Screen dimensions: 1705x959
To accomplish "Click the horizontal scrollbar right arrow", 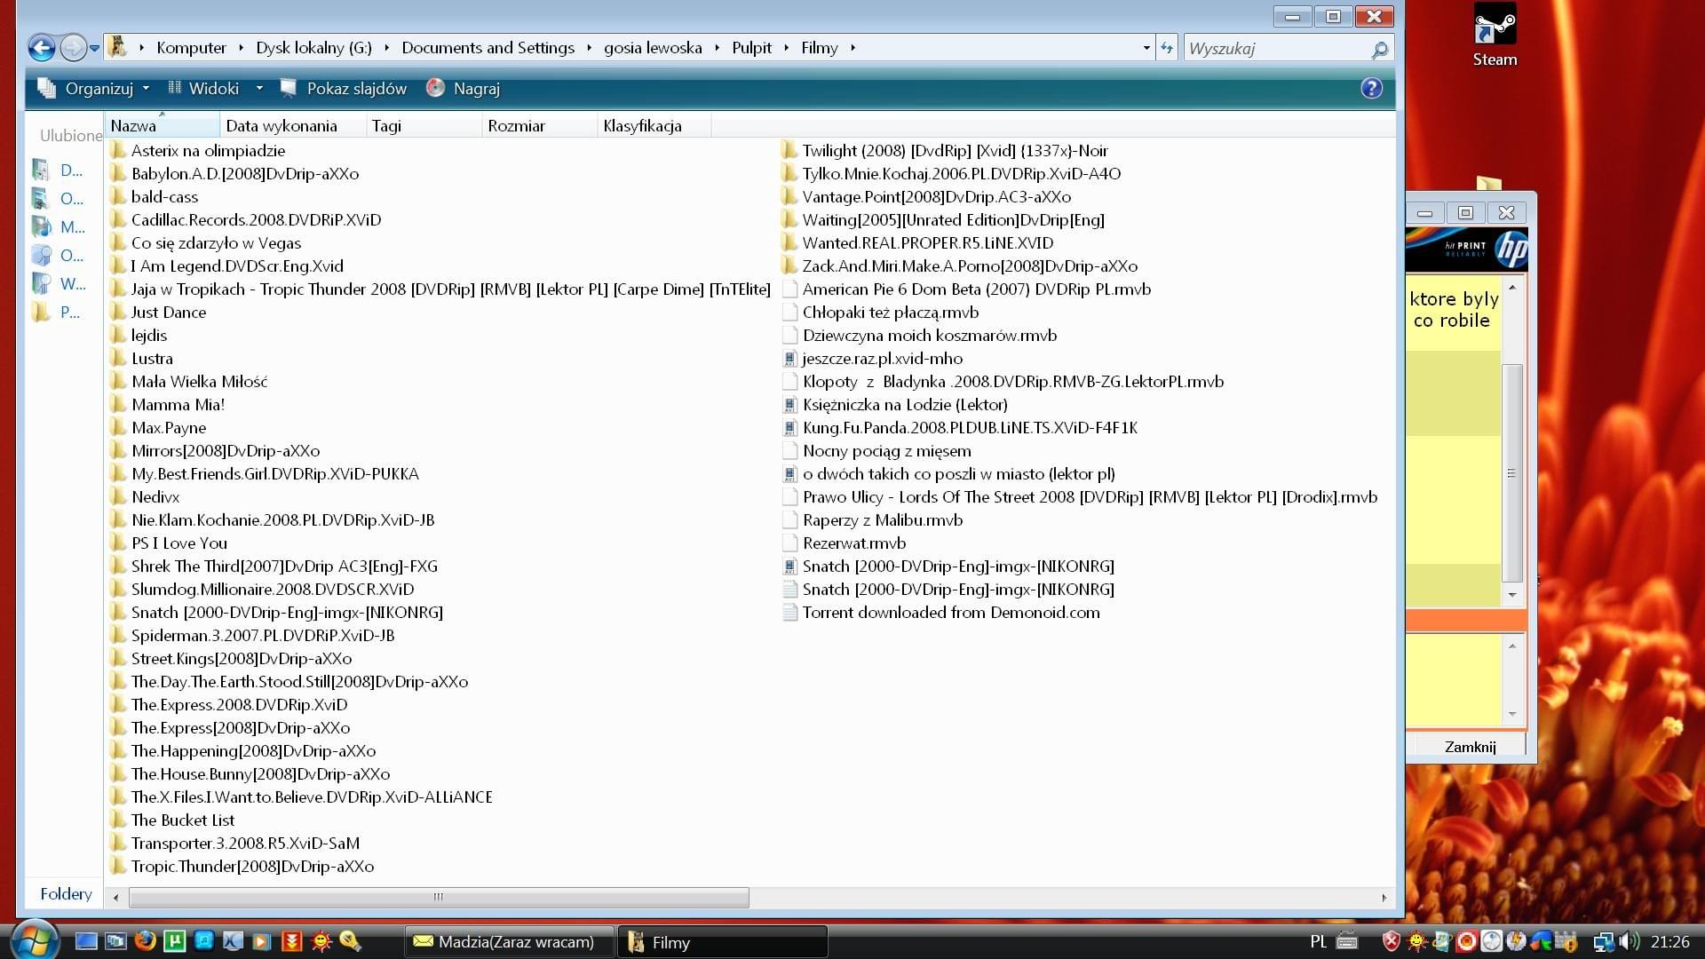I will pos(1384,898).
